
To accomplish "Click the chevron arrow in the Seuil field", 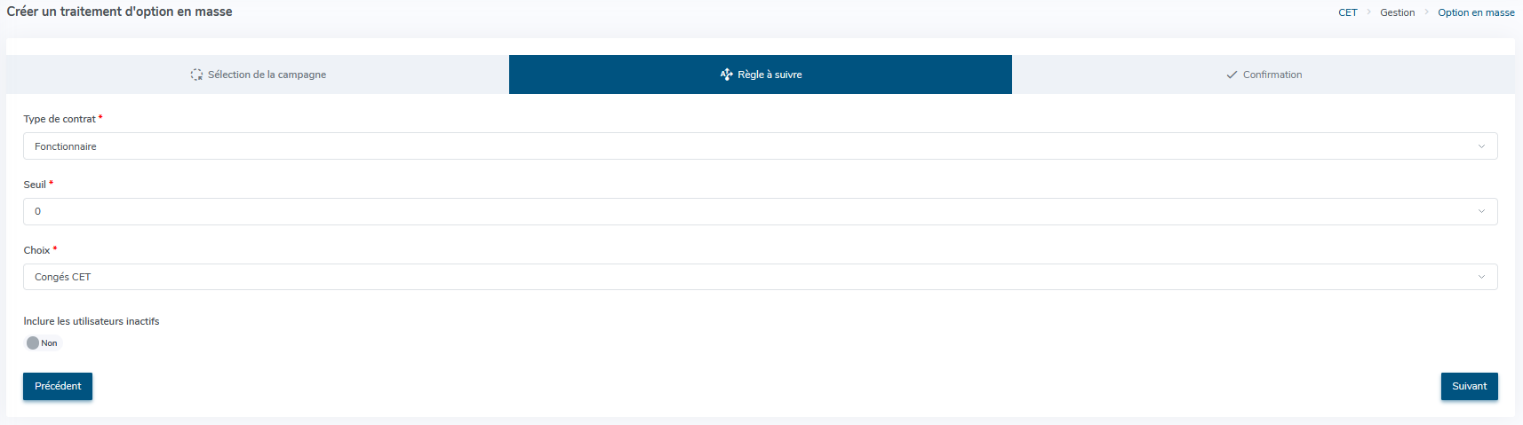I will click(1481, 211).
